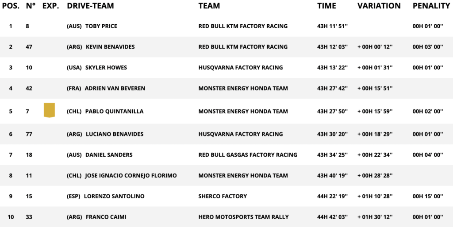Image resolution: width=453 pixels, height=227 pixels.
Task: Open rider Kevin Benavides
Action: (109, 47)
